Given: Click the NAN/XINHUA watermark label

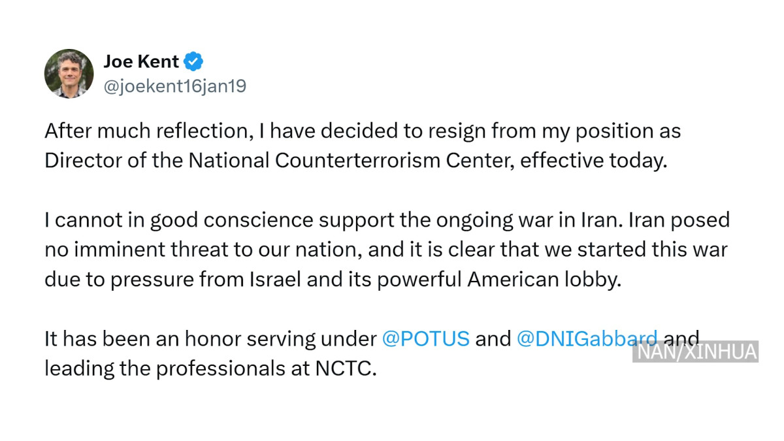Looking at the screenshot, I should coord(695,351).
